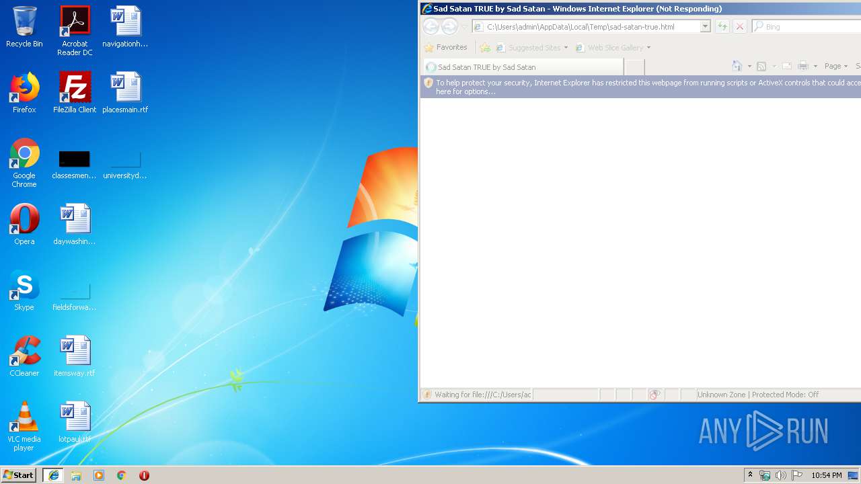Open the FileZilla Client desktop shortcut

pyautogui.click(x=75, y=93)
